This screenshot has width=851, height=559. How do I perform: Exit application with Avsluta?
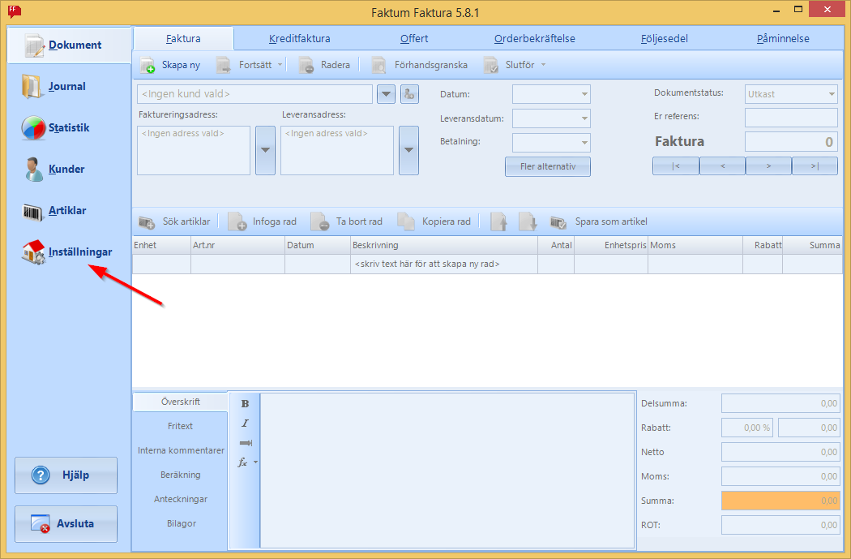pyautogui.click(x=66, y=523)
